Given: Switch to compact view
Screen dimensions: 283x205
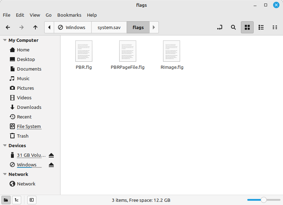Looking at the screenshot, I should click(x=275, y=27).
